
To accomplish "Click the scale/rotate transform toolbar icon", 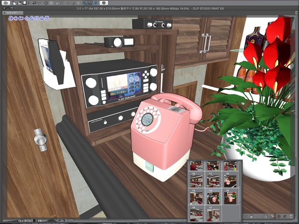I will point(51,3).
